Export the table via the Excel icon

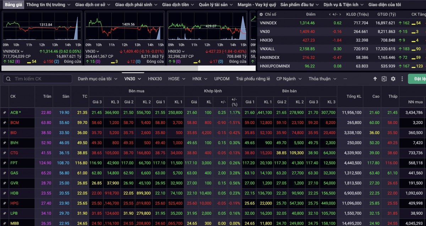(384, 79)
